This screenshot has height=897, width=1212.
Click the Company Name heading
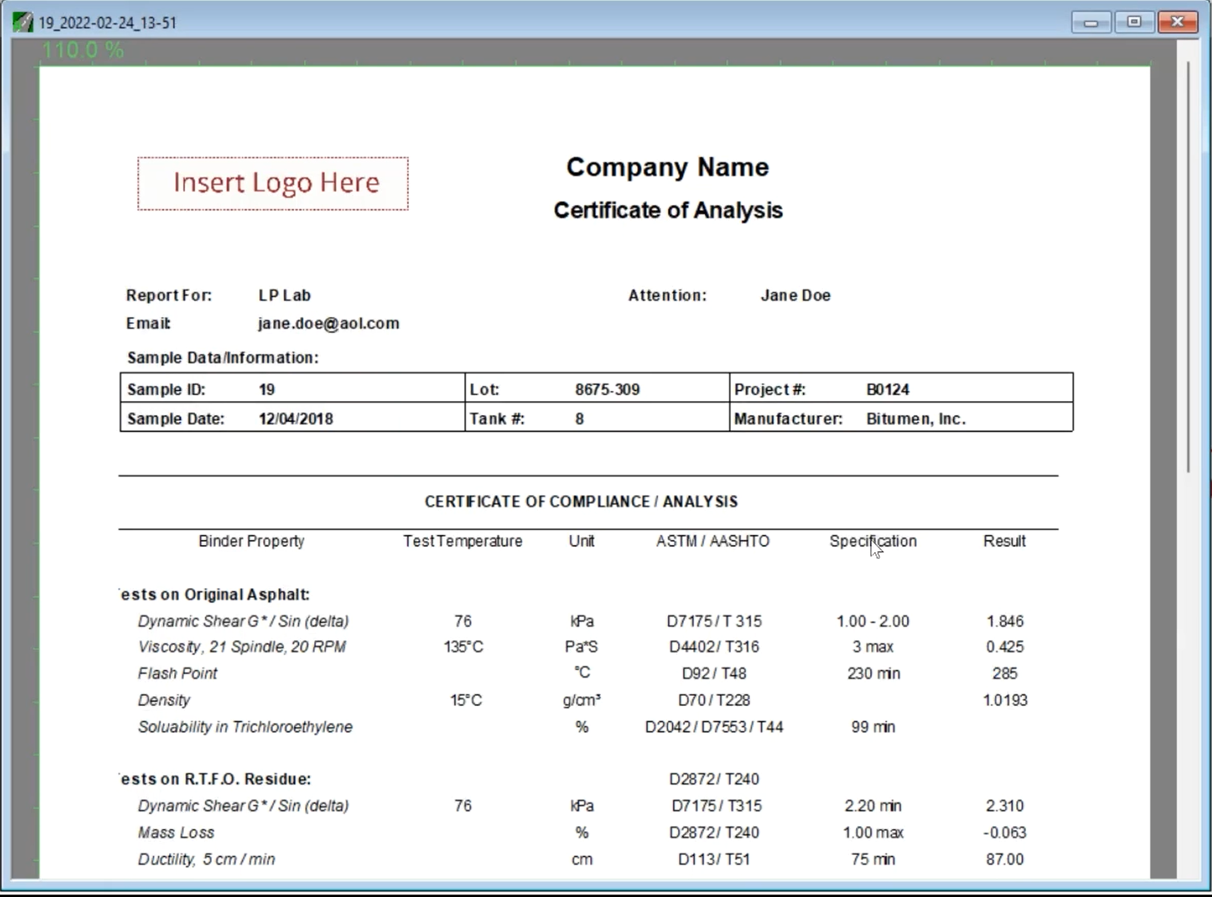[667, 167]
